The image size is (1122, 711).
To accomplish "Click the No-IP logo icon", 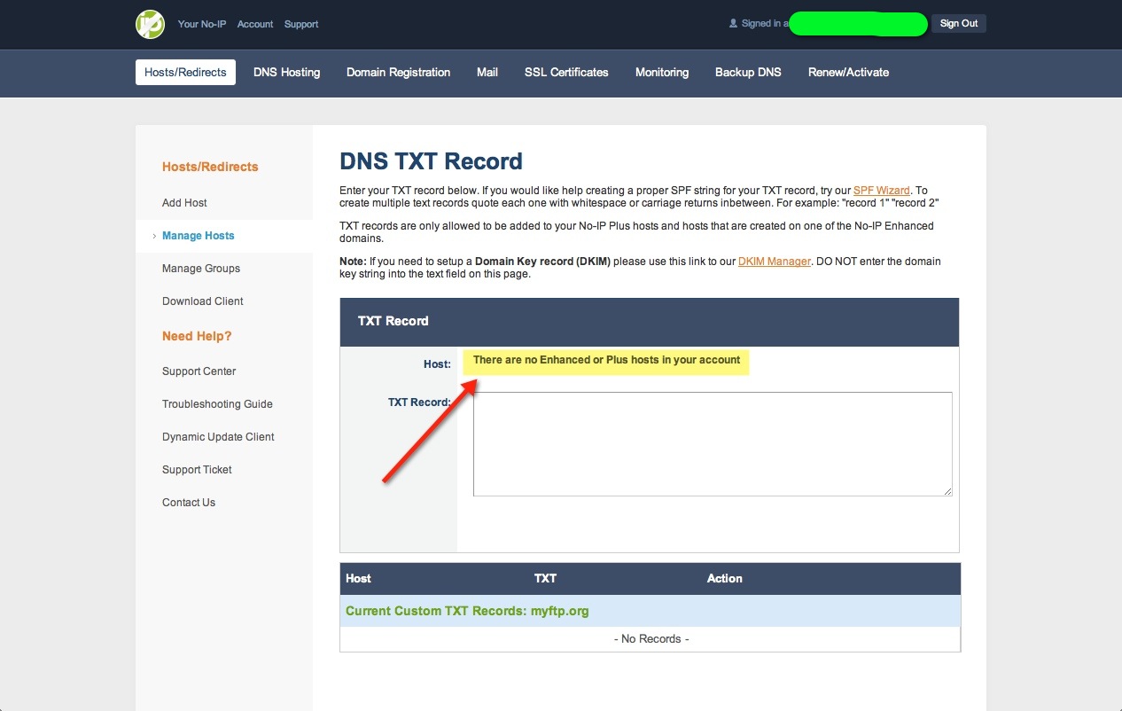I will point(150,24).
